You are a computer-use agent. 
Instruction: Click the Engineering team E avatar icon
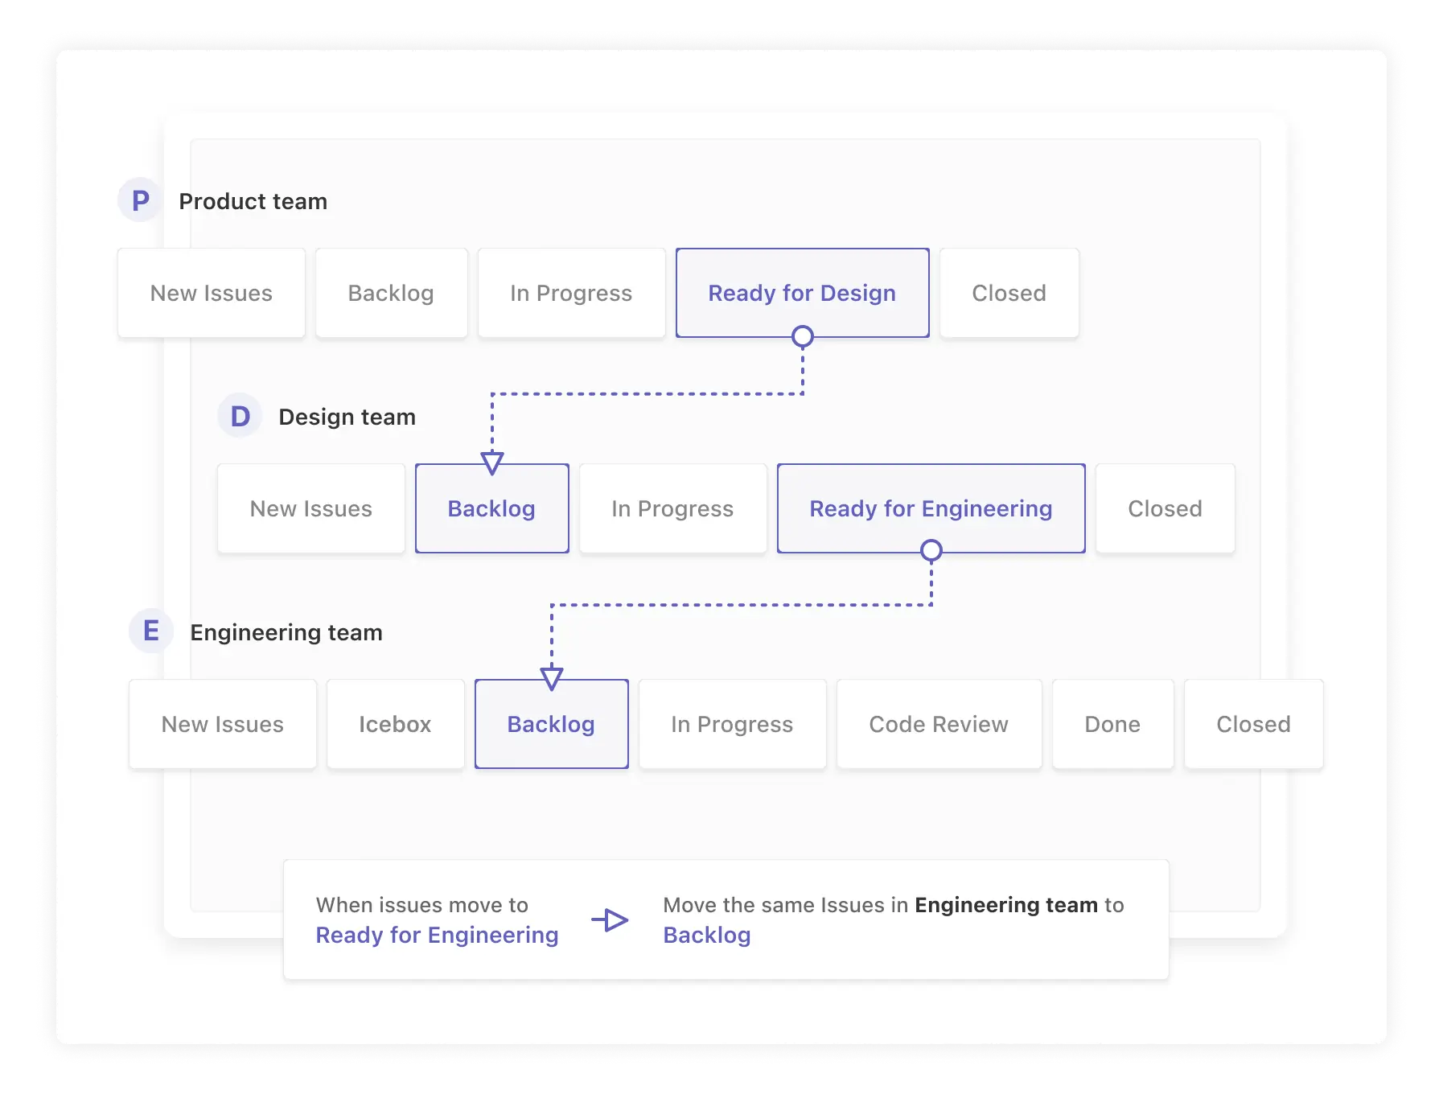click(x=151, y=631)
